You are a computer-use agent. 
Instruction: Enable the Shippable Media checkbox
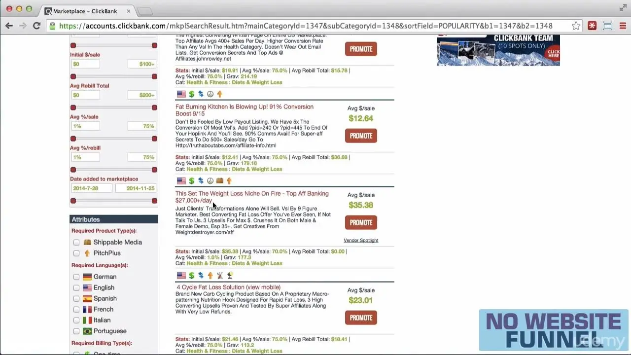(76, 242)
